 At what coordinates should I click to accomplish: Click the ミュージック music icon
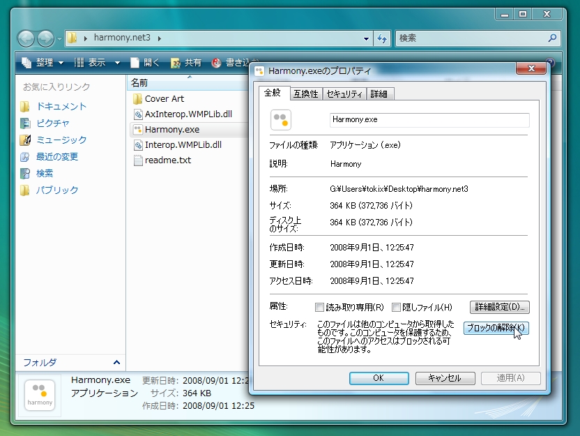click(25, 140)
